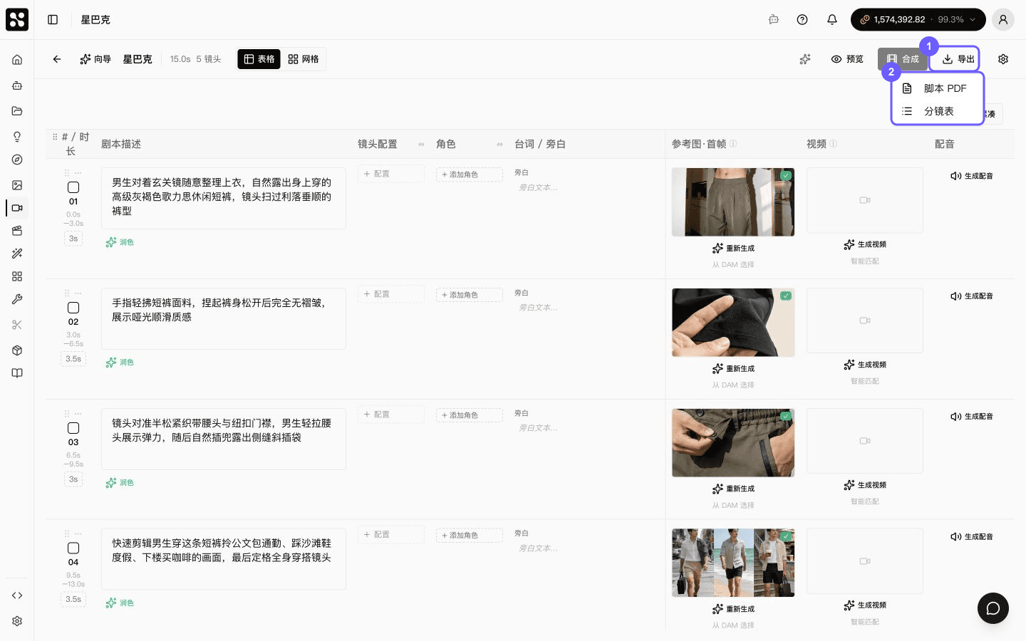Open the code brackets sidebar icon
The height and width of the screenshot is (641, 1026).
[x=17, y=595]
